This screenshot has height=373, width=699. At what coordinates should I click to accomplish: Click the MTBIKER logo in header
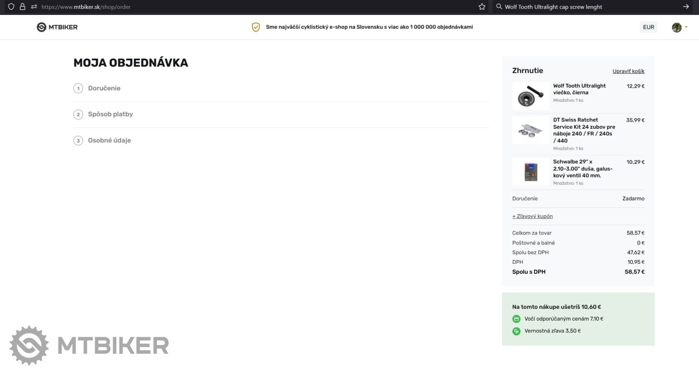coord(57,27)
